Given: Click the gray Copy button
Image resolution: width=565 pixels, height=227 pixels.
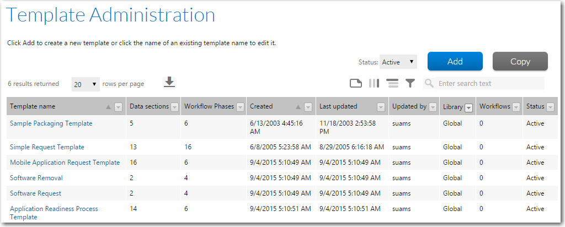Looking at the screenshot, I should (520, 62).
